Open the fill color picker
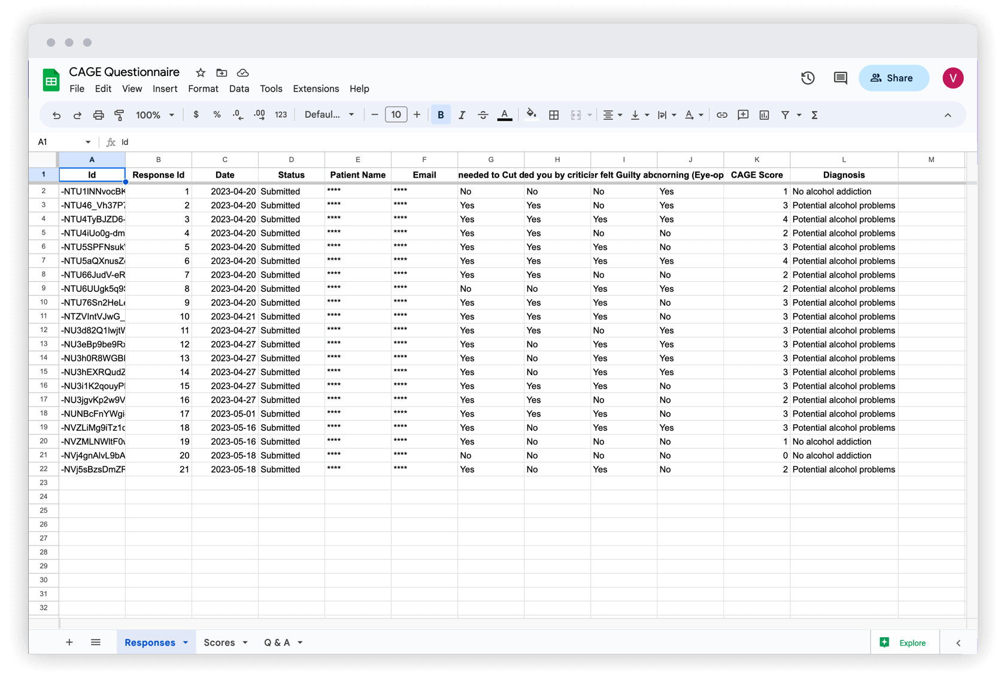Screen dimensions: 1001x679 click(532, 114)
